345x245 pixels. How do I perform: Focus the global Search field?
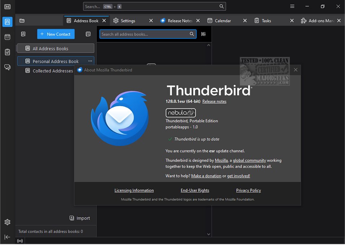(154, 6)
